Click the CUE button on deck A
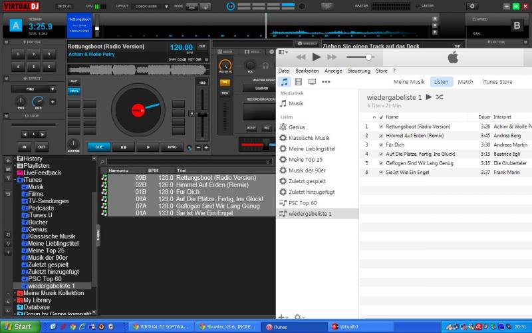Screen dimensions: 532x333 (99, 147)
